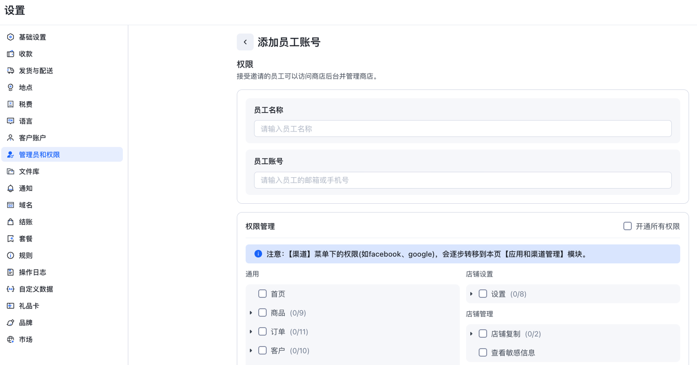Expand the 商品 permission group
Viewport: 697px width, 365px height.
(x=251, y=312)
